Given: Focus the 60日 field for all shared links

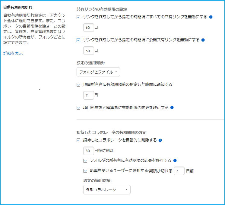Looking at the screenshot, I should click(89, 28).
